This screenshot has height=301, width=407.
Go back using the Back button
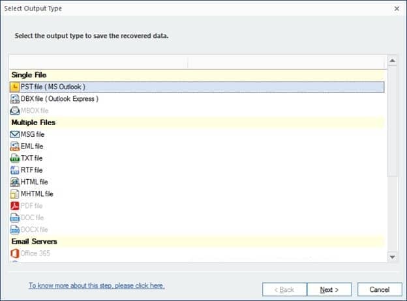point(284,289)
